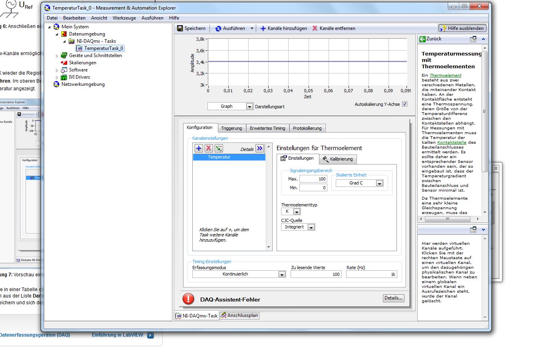Open the Ausführen menu in menu bar
This screenshot has height=351, width=556.
point(152,18)
